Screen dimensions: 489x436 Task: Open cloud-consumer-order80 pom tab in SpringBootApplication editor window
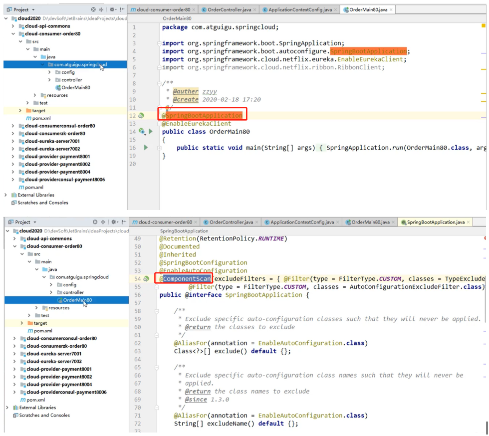tap(165, 222)
